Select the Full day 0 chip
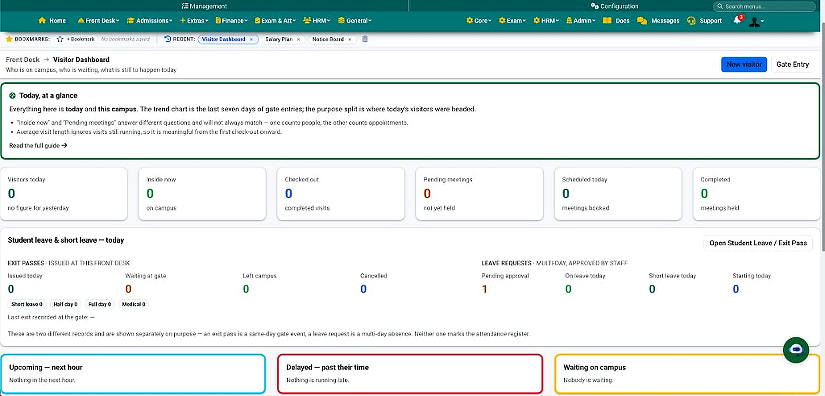Screen dimensions: 825x396 (x=100, y=304)
